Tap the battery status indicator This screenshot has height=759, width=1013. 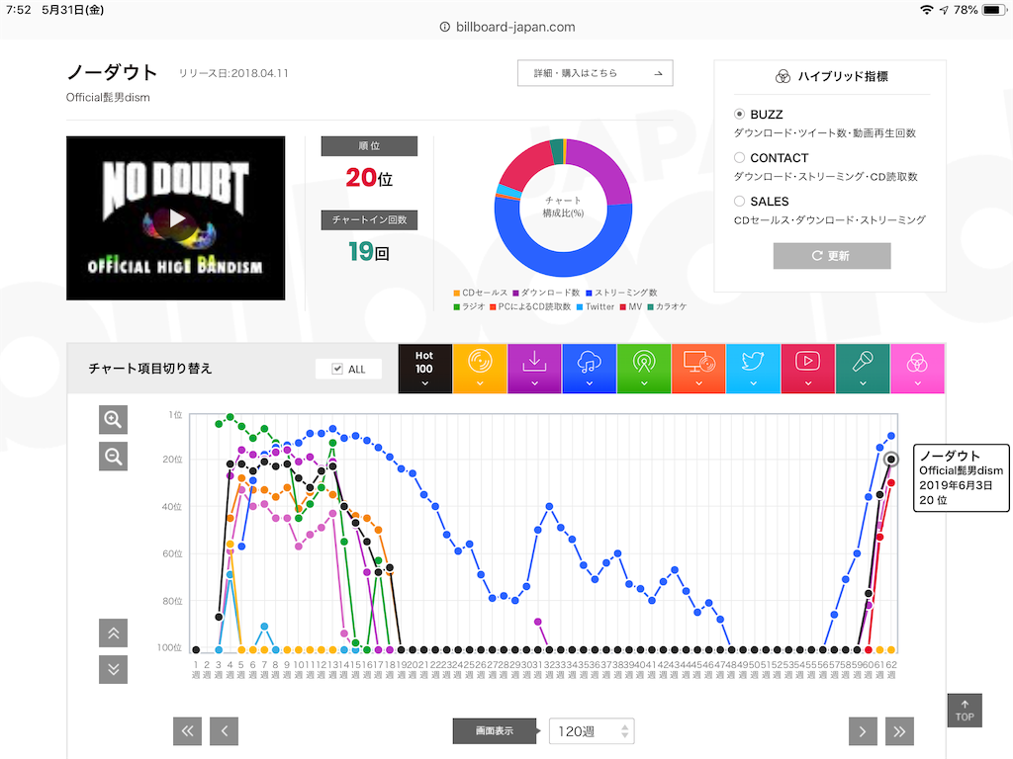[993, 10]
